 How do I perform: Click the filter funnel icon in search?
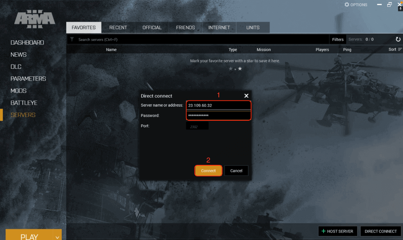point(72,39)
